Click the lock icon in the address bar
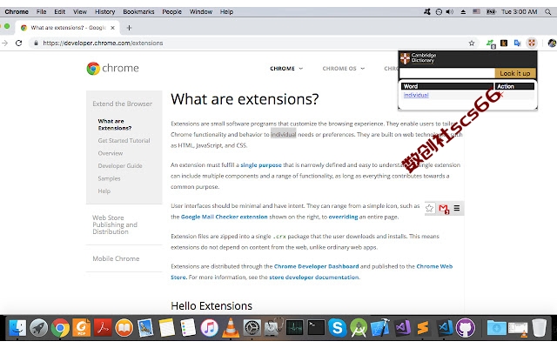 coord(36,43)
